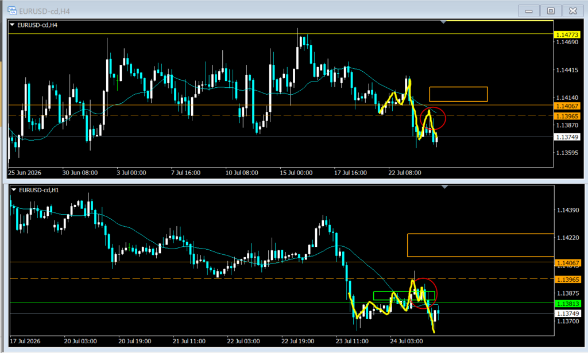The height and width of the screenshot is (353, 588).
Task: Click the 1.14390 value on H1 price scale
Action: (x=568, y=210)
